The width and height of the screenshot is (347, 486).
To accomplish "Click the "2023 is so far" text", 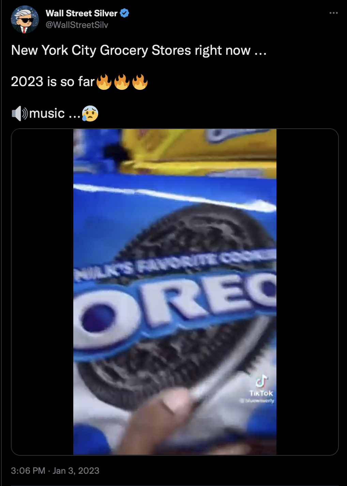I will (x=53, y=82).
